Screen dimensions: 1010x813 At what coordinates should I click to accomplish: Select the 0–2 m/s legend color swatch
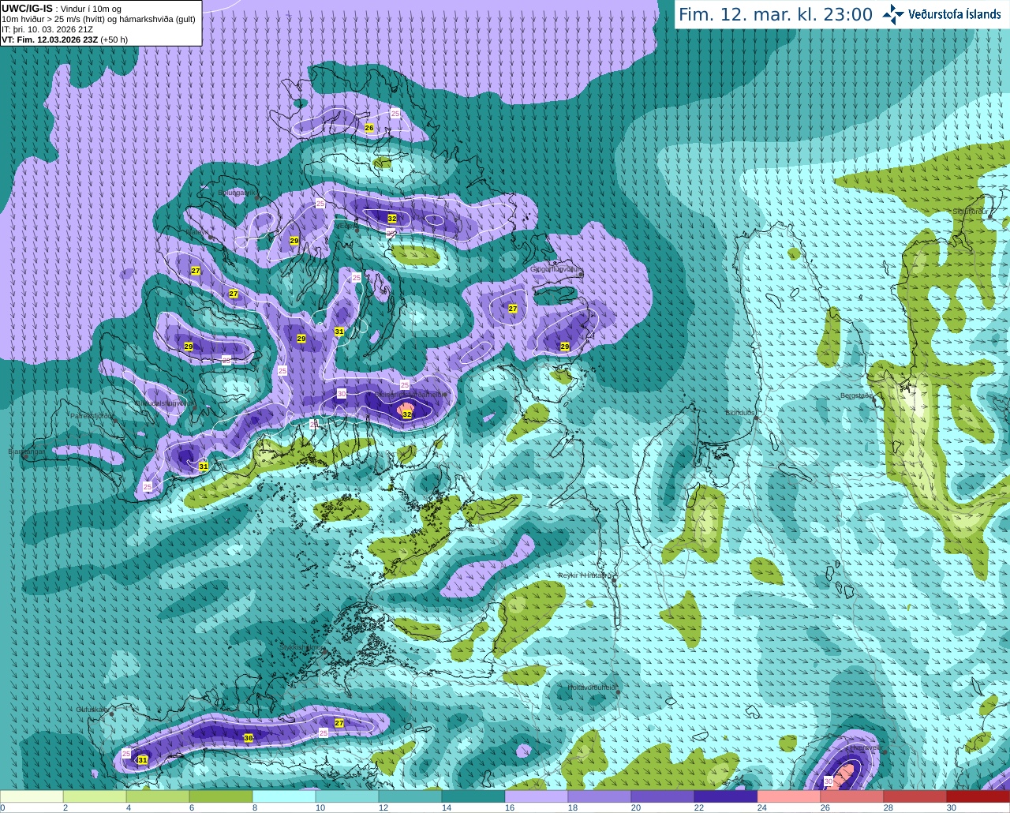tap(32, 796)
